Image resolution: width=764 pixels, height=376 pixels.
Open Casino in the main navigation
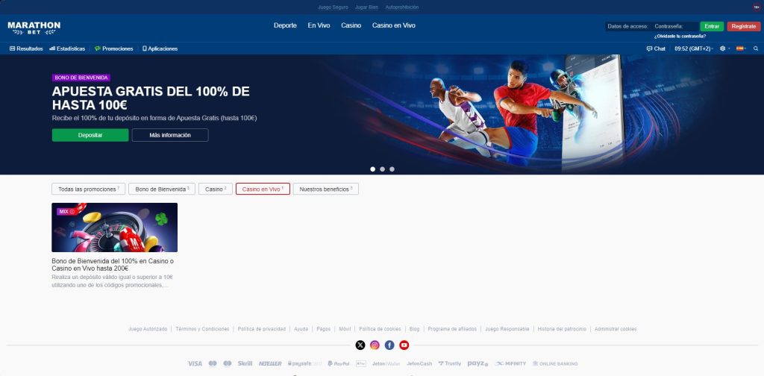351,25
